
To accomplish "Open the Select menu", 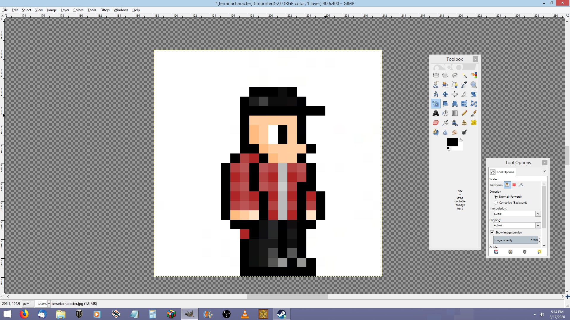I will 26,10.
